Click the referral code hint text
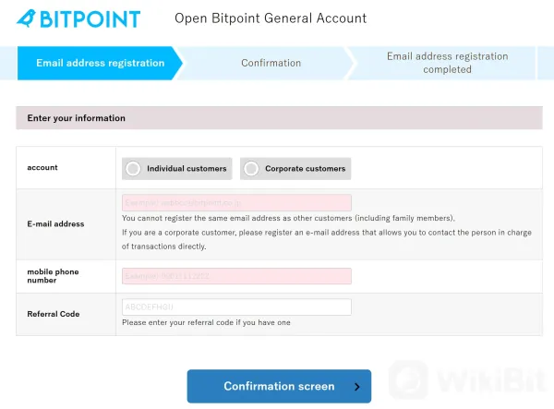The image size is (554, 409). [x=206, y=322]
